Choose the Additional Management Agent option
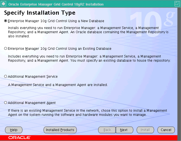 pos(6,103)
